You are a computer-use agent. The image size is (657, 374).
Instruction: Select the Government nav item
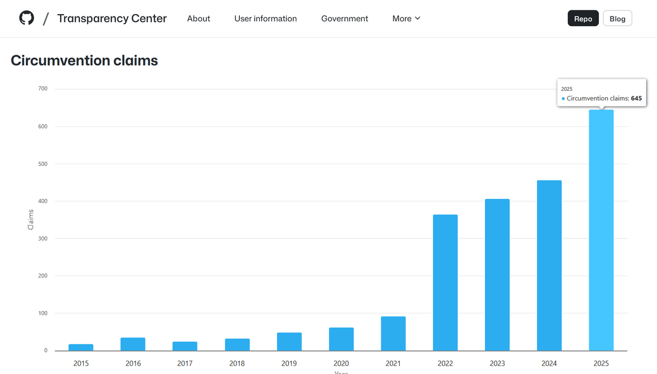(344, 19)
